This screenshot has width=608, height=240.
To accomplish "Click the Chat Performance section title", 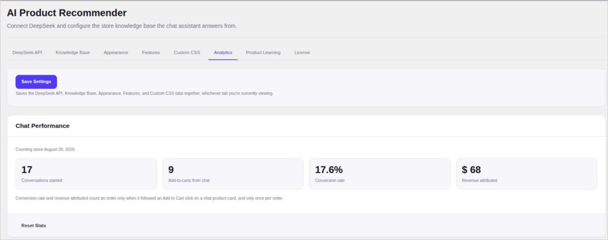I will pyautogui.click(x=43, y=126).
